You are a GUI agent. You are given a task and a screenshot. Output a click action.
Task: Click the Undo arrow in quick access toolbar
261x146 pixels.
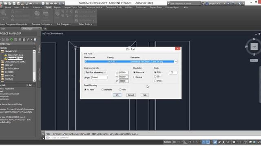click(x=31, y=3)
